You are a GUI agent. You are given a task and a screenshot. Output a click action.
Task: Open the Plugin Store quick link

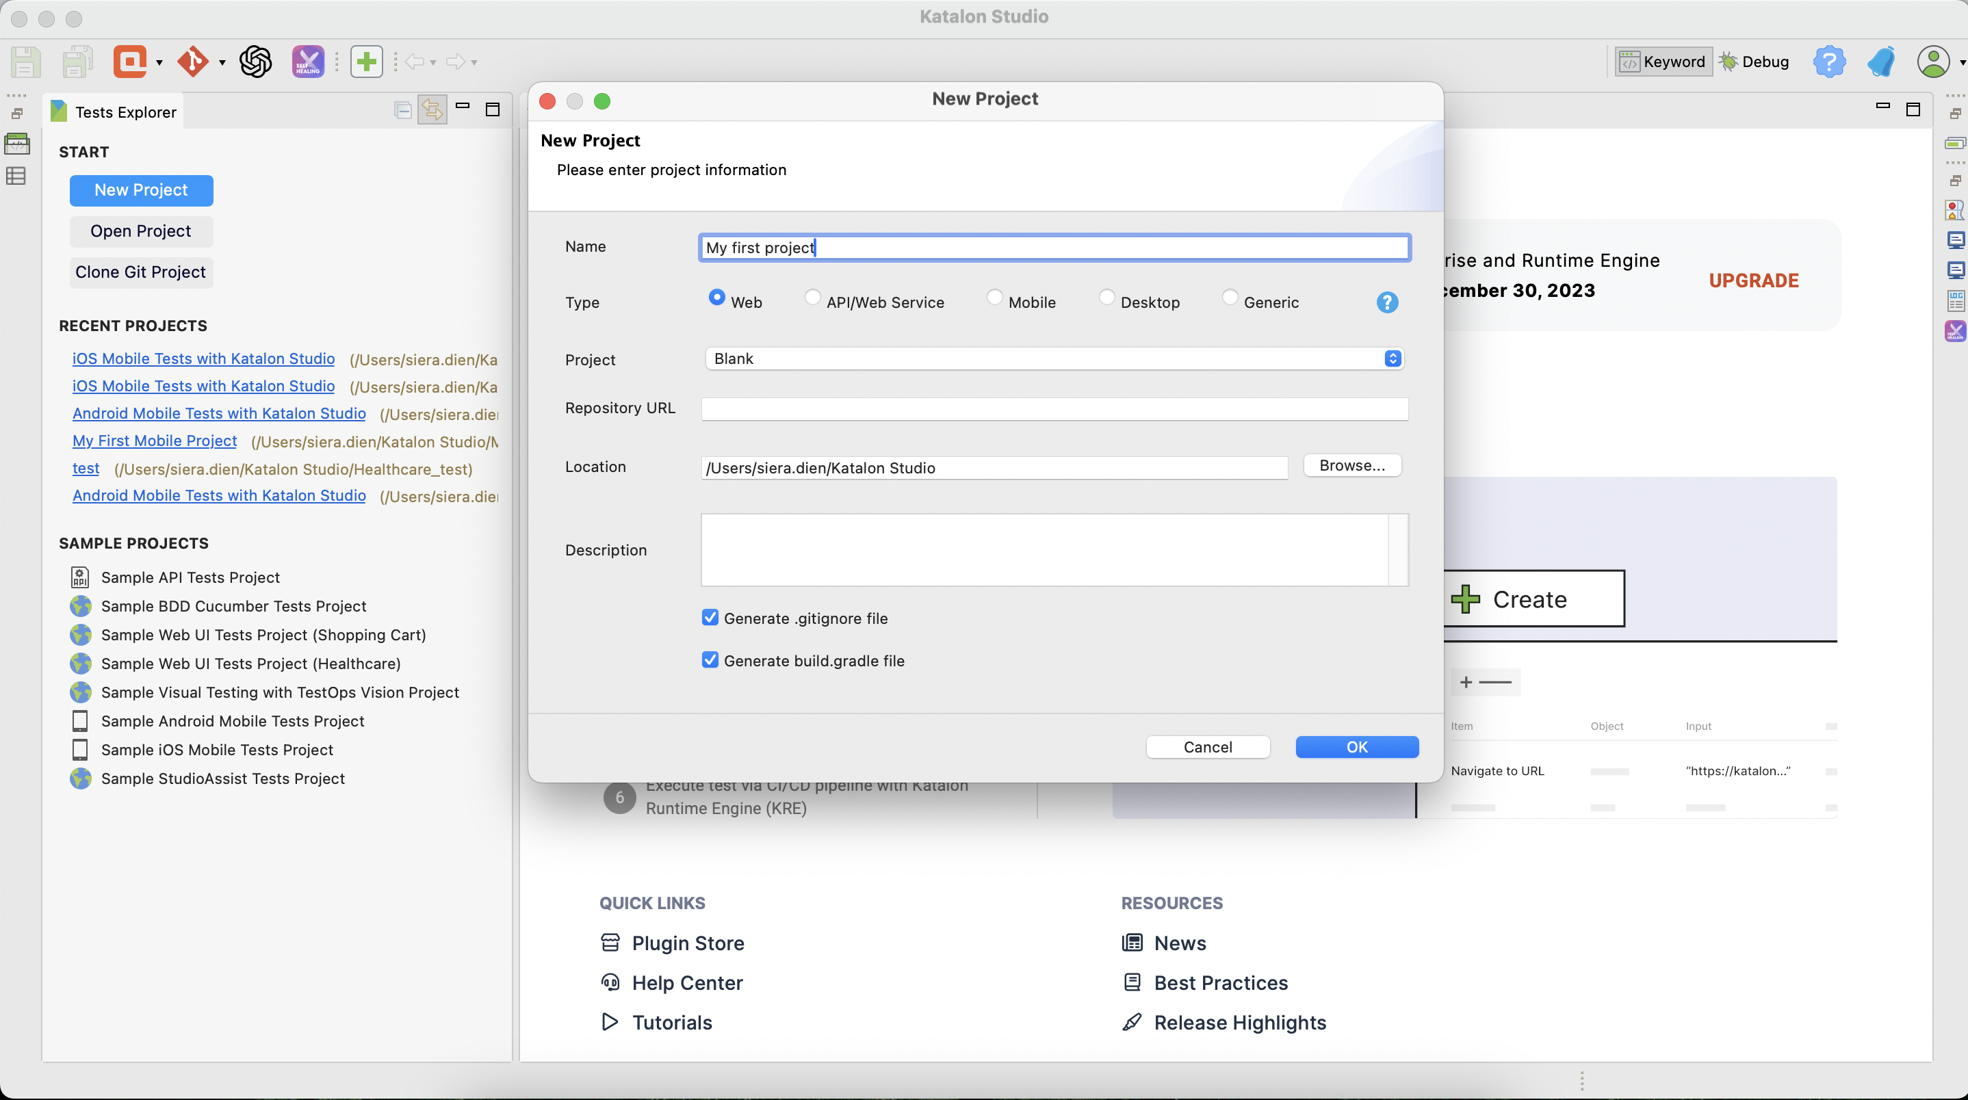point(672,943)
